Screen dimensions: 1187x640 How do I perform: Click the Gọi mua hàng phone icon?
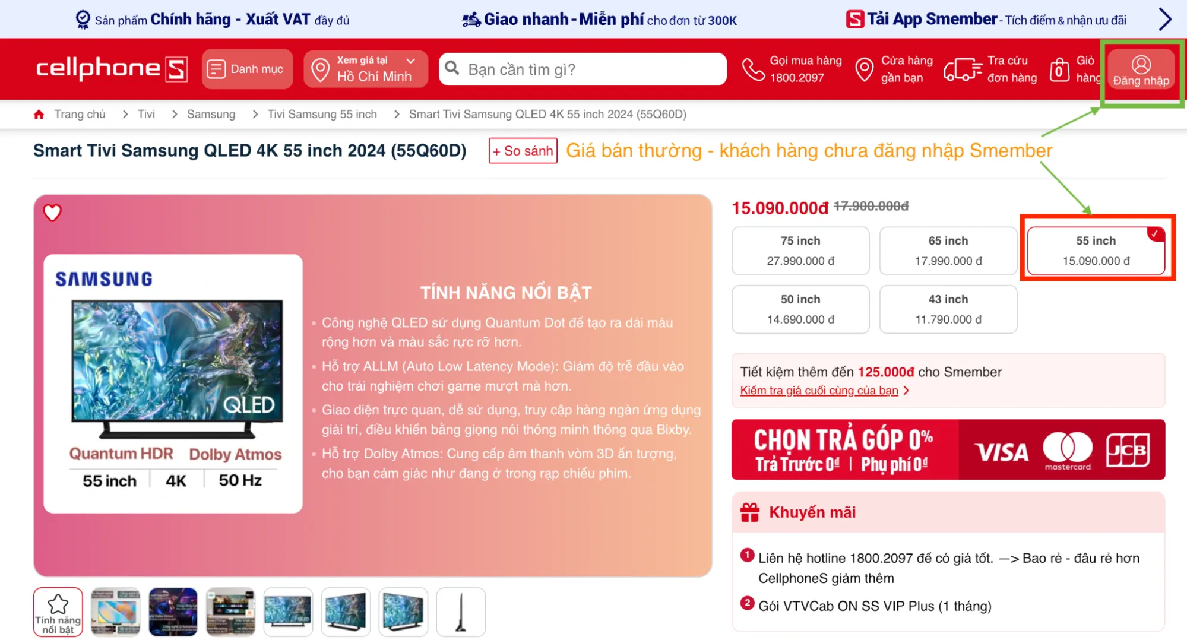(x=754, y=69)
